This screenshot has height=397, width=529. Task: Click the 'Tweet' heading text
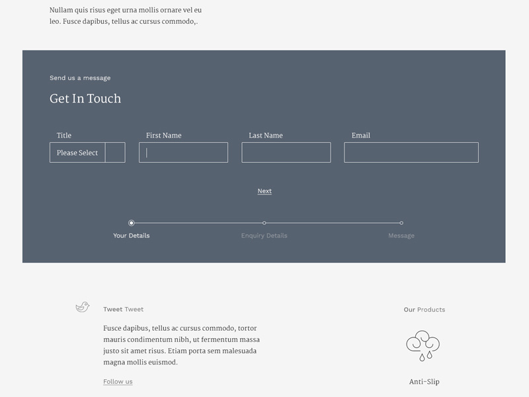(123, 310)
